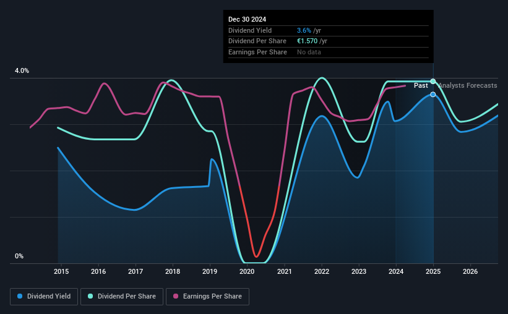Toggle the Dividend Per Share legend button
The height and width of the screenshot is (314, 508).
coord(122,297)
